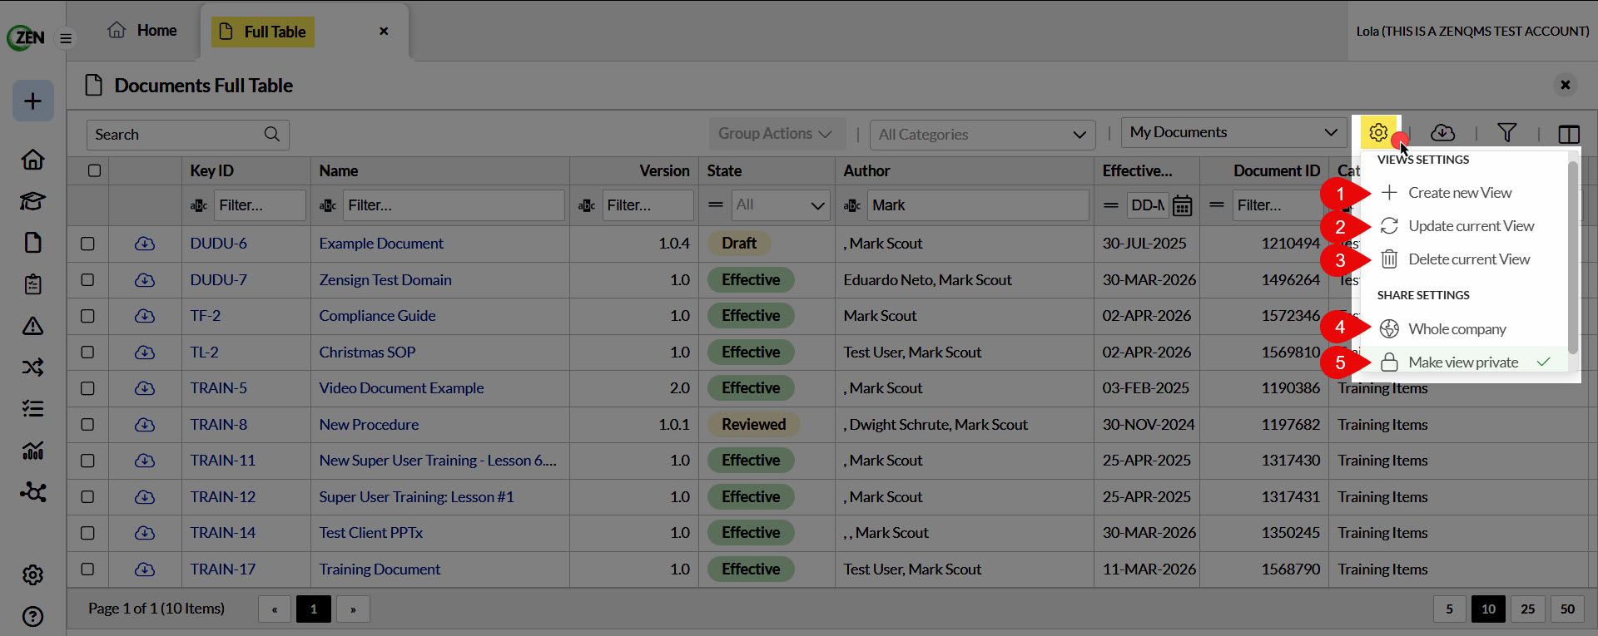Click the cloud download export icon in toolbar

(x=1442, y=133)
